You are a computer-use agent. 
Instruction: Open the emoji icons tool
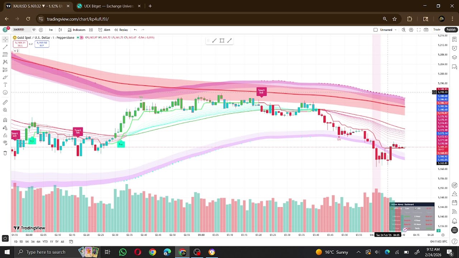tap(5, 92)
